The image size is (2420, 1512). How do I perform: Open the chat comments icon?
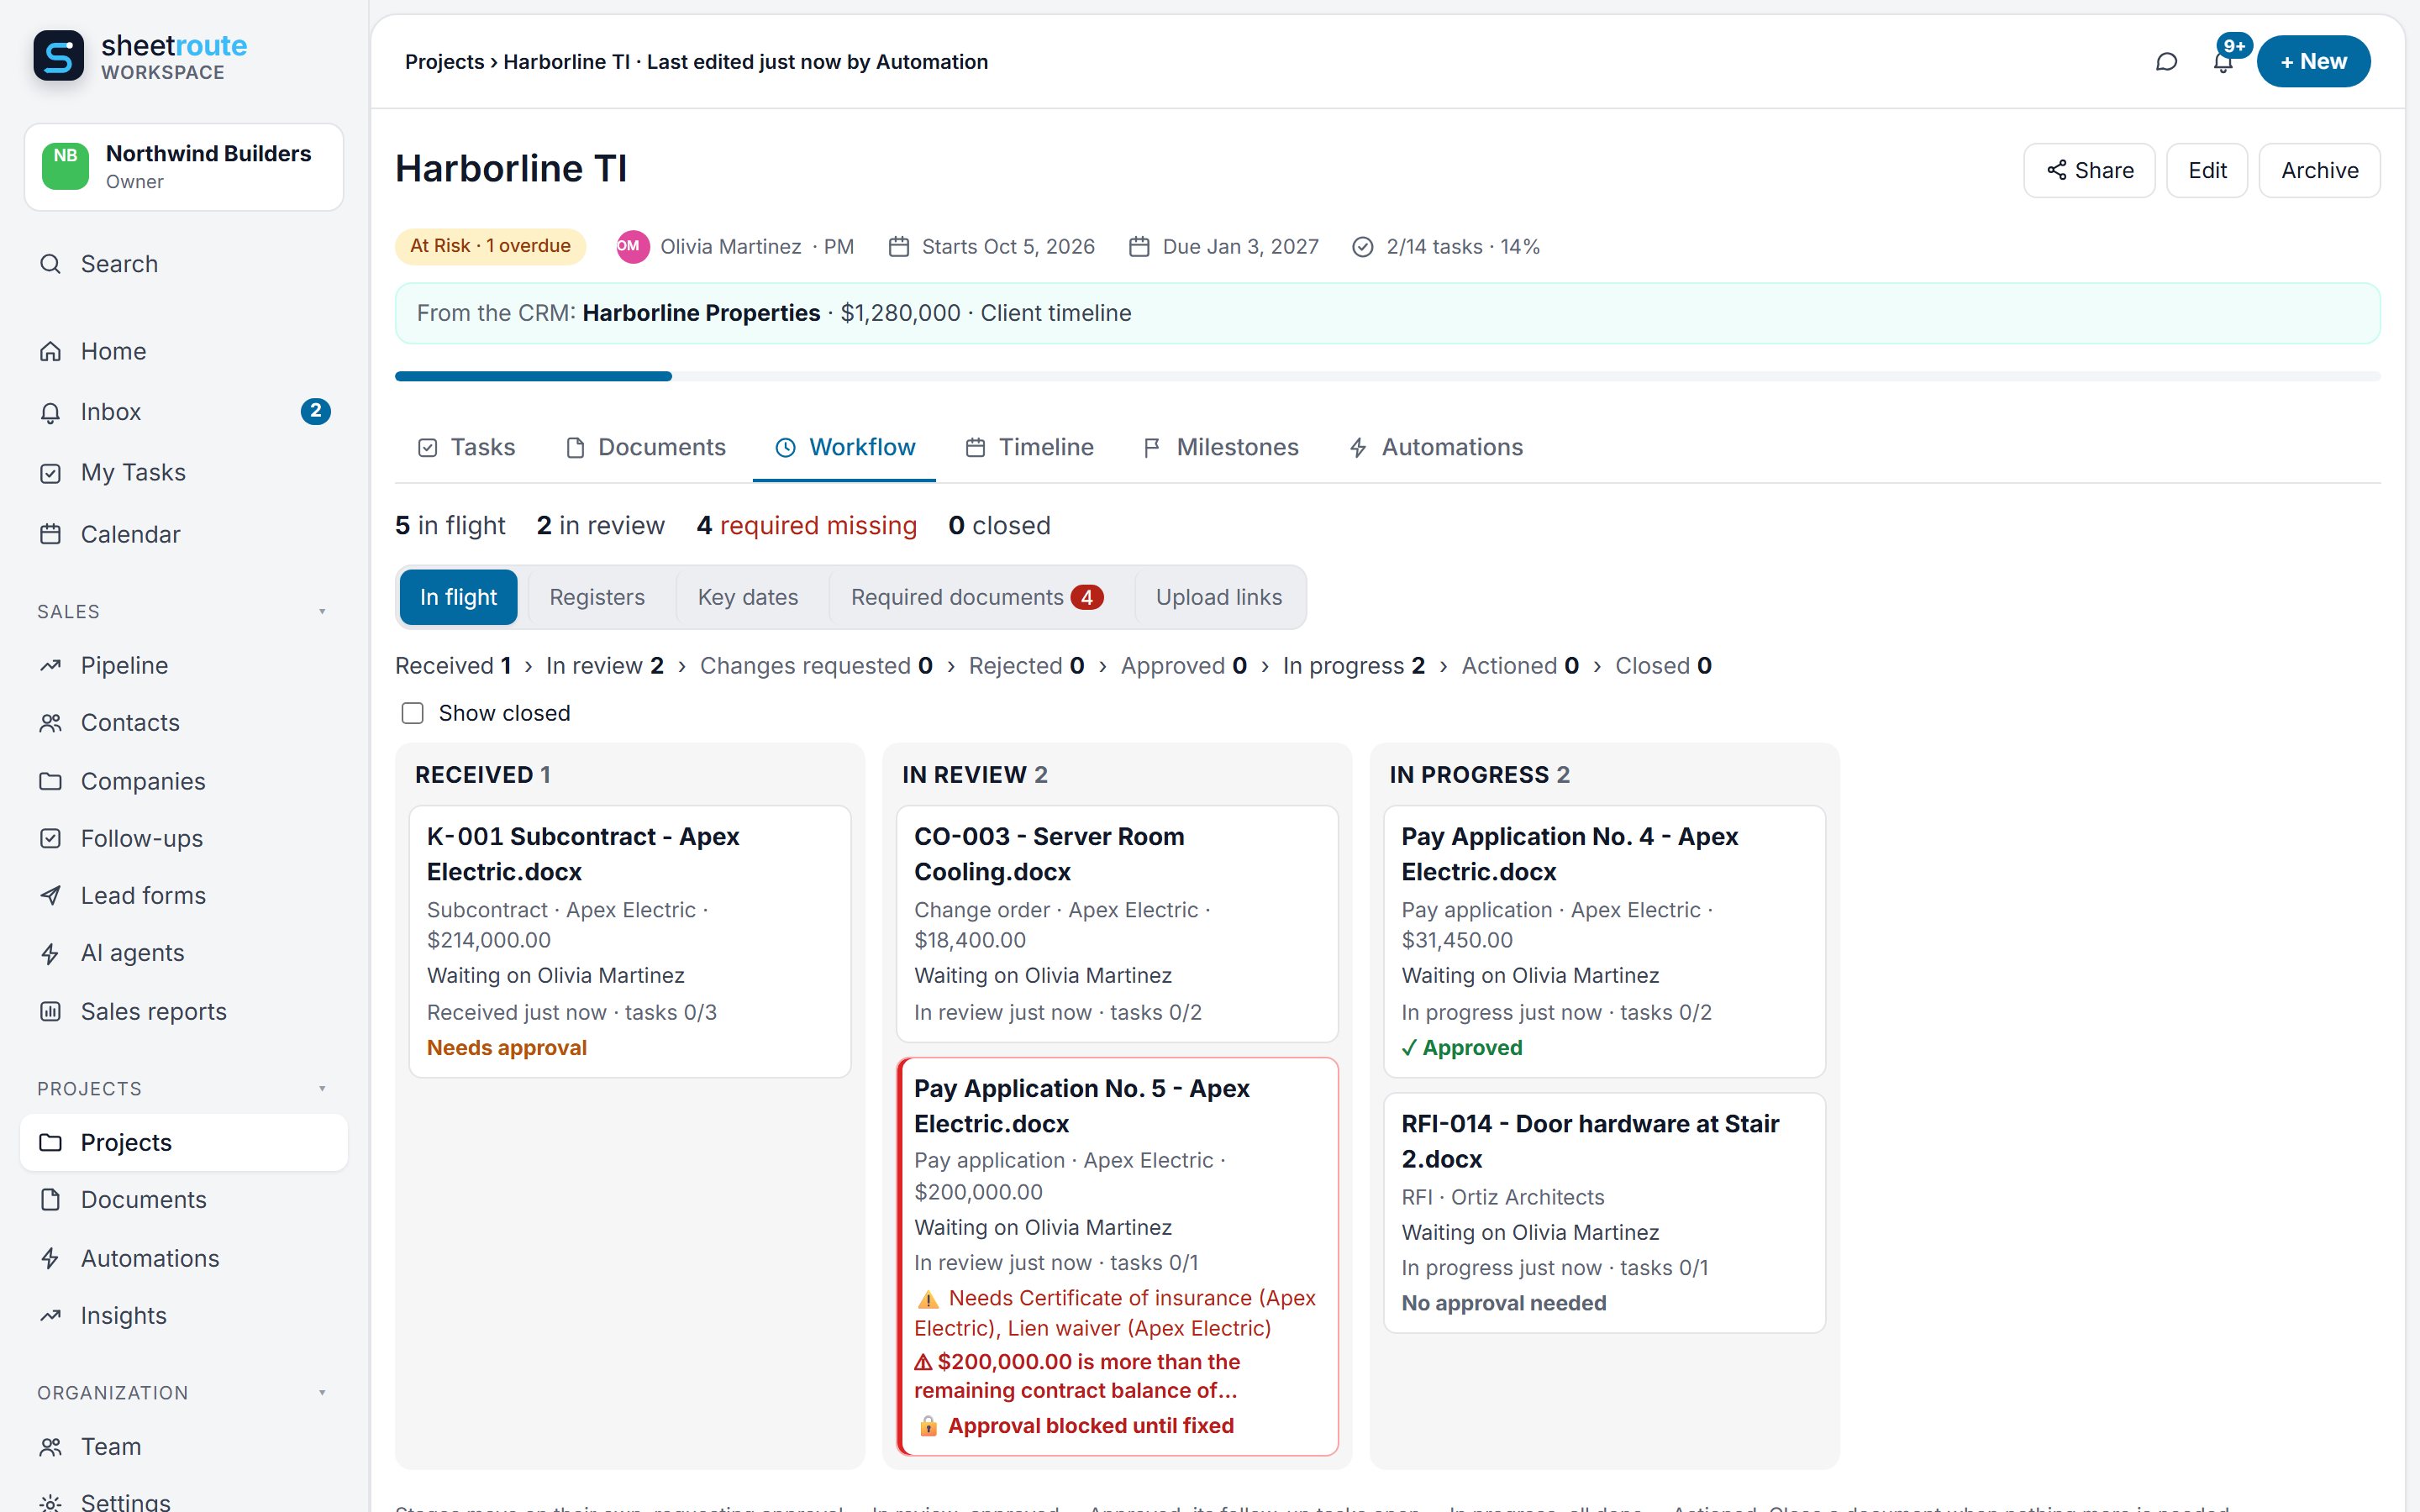coord(2166,62)
